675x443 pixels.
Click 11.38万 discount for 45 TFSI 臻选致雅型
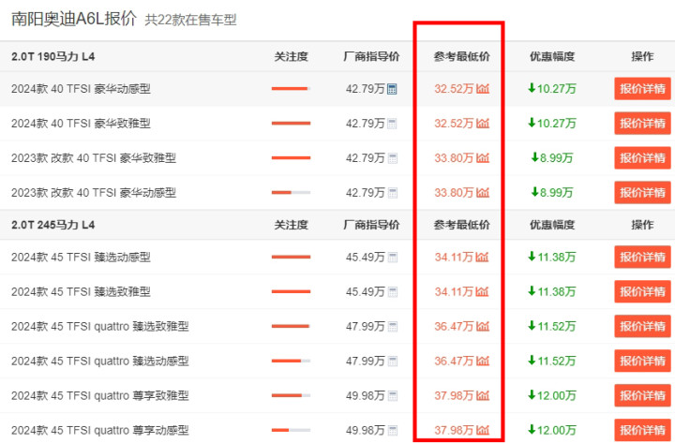pyautogui.click(x=552, y=292)
